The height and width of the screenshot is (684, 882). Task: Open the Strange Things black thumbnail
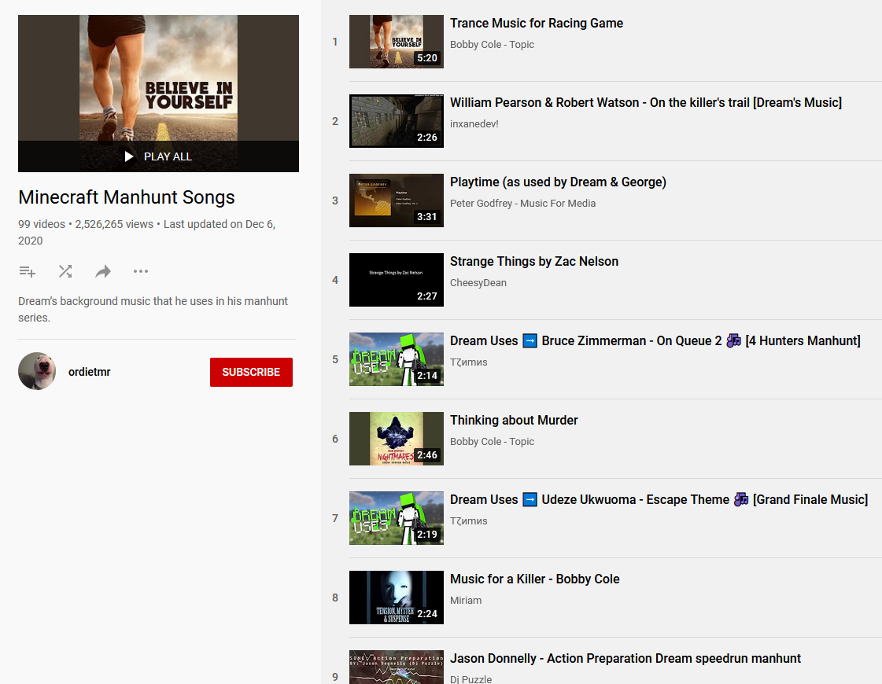pos(396,280)
